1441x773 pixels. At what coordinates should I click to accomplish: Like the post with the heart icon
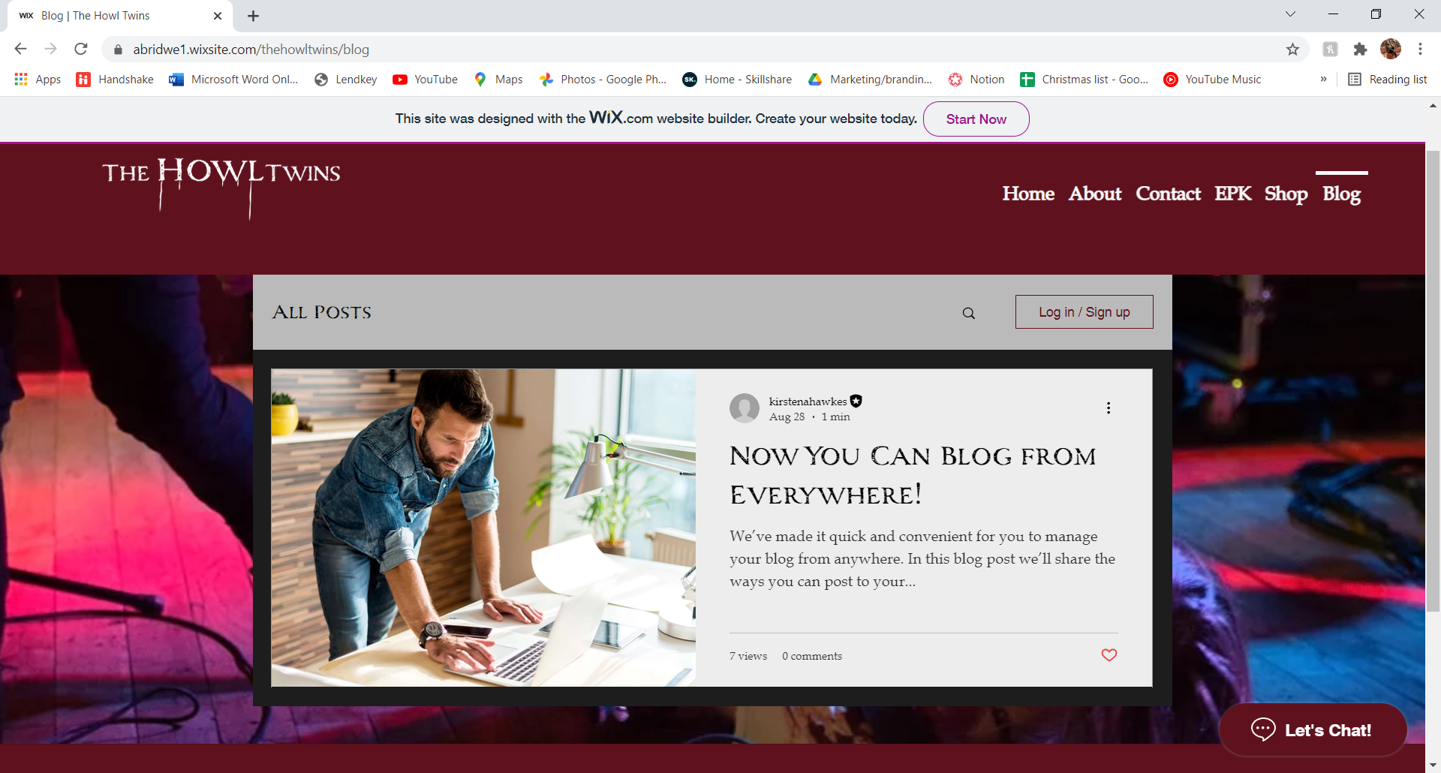click(1109, 655)
